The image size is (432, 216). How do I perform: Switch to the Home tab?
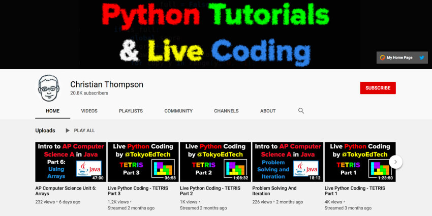pos(53,111)
